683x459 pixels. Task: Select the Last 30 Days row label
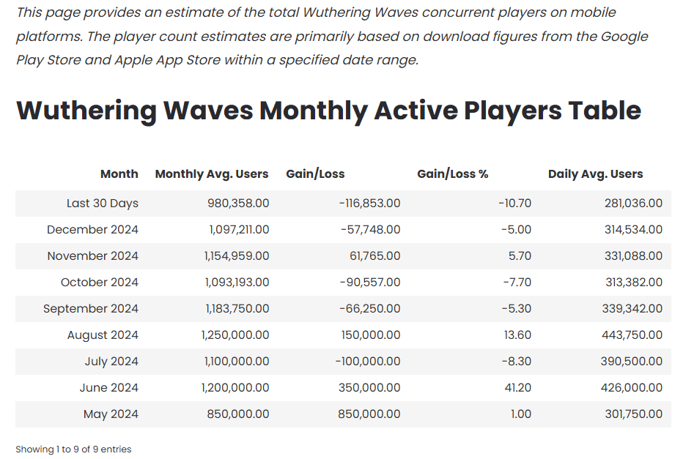[103, 204]
